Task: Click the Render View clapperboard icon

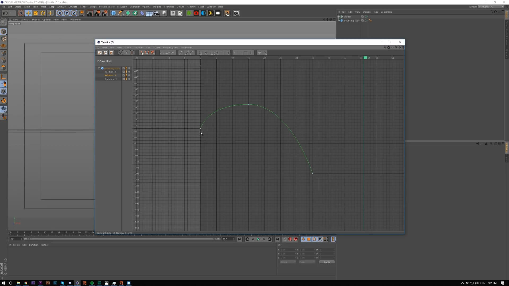Action: coord(90,13)
